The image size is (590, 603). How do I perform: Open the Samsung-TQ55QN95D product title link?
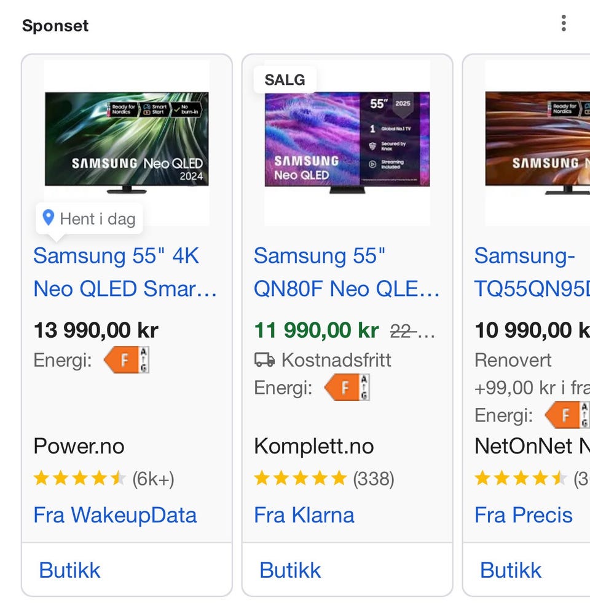[531, 272]
